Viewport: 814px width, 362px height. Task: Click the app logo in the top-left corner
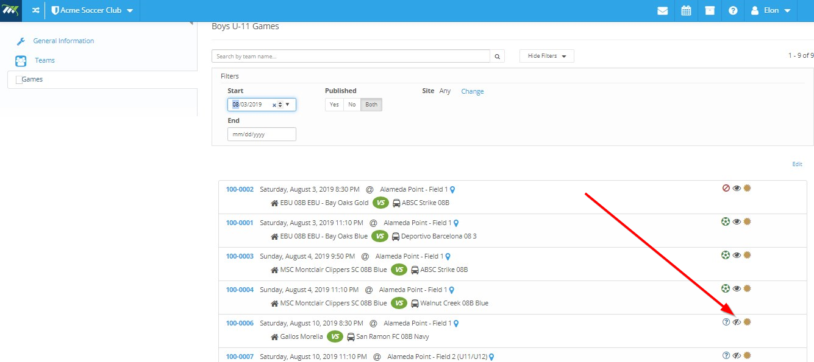(x=11, y=10)
